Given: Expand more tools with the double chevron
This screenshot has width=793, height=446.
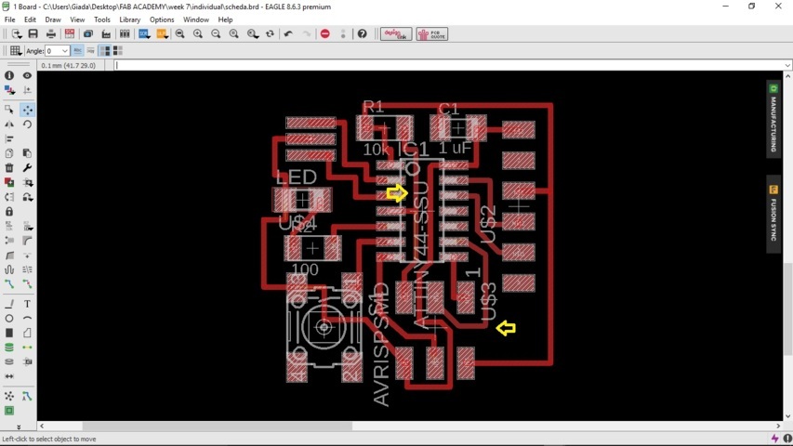Looking at the screenshot, I should point(19,426).
